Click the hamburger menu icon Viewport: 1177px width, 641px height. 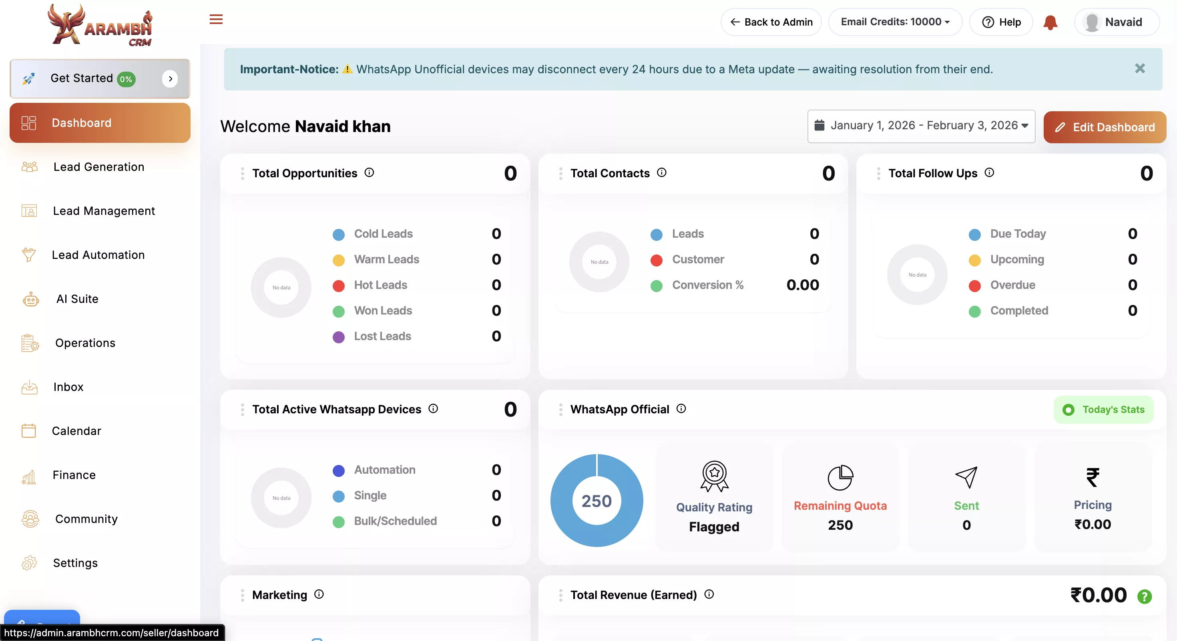pyautogui.click(x=216, y=19)
